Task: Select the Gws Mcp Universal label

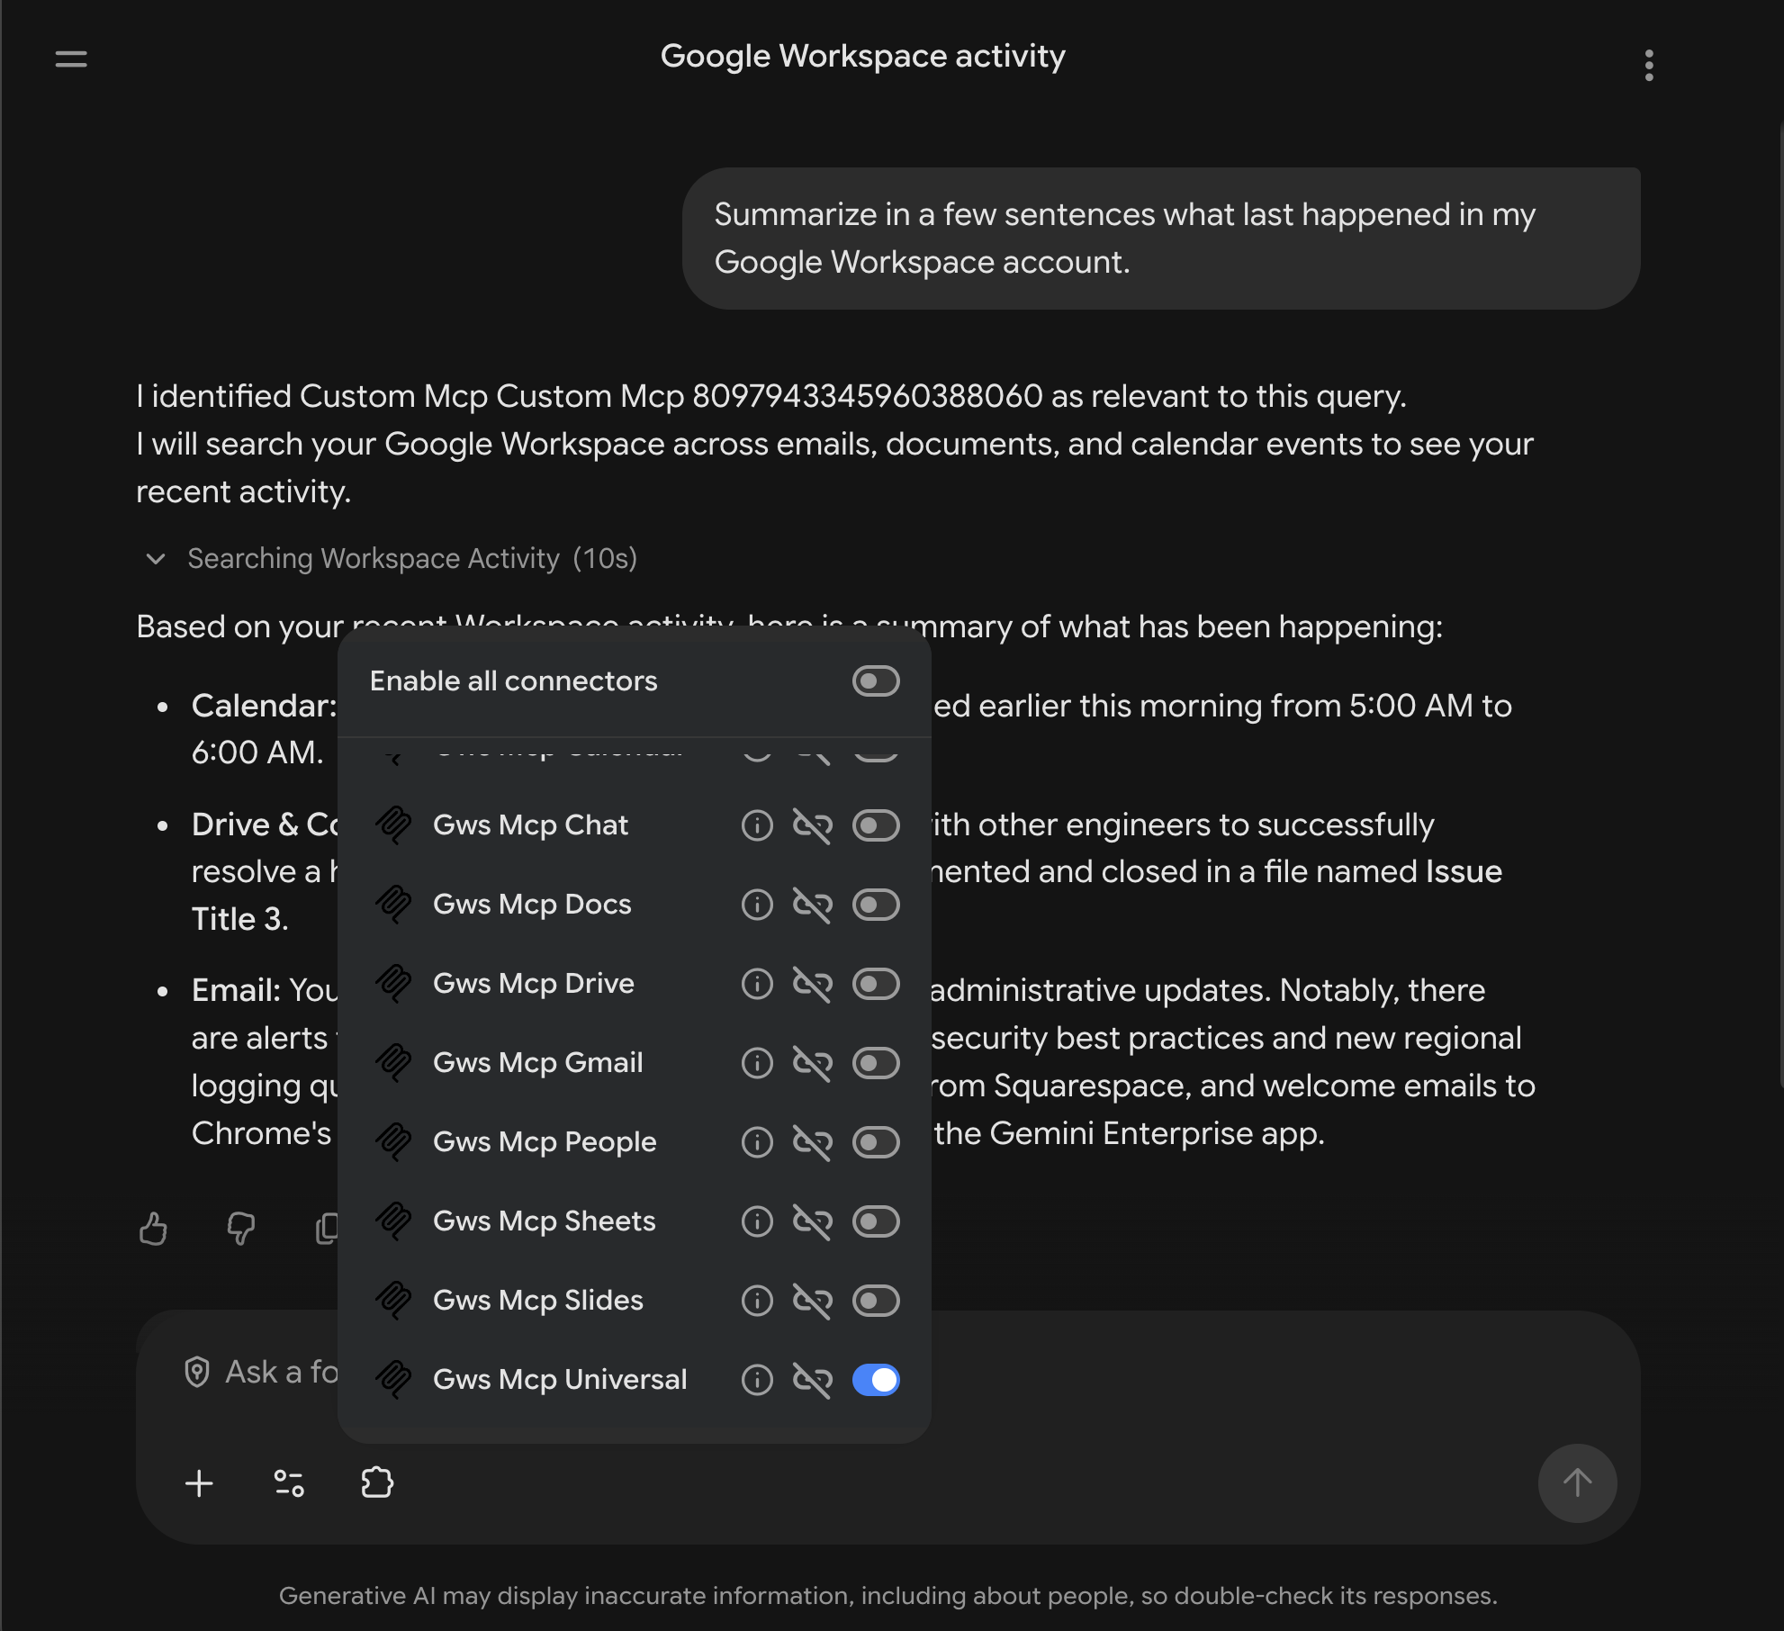Action: click(x=560, y=1380)
